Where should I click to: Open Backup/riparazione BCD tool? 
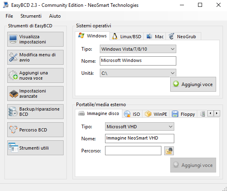(35, 111)
